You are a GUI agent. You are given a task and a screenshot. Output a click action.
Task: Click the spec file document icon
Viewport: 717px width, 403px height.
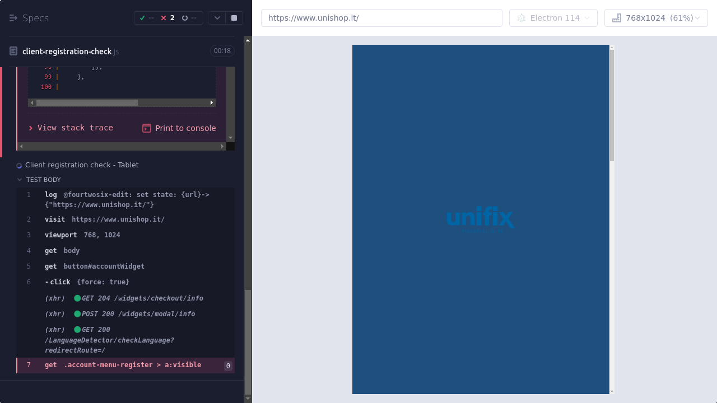(x=13, y=51)
